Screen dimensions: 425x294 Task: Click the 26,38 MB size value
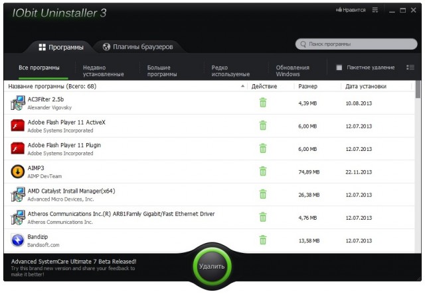click(x=309, y=195)
